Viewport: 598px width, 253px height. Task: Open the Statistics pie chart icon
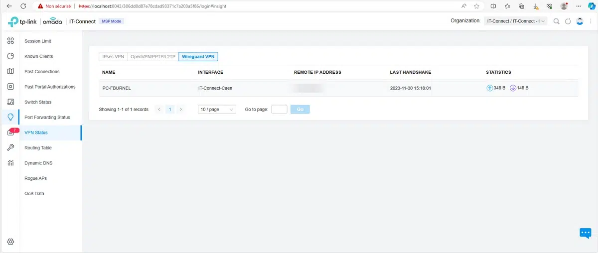point(10,56)
